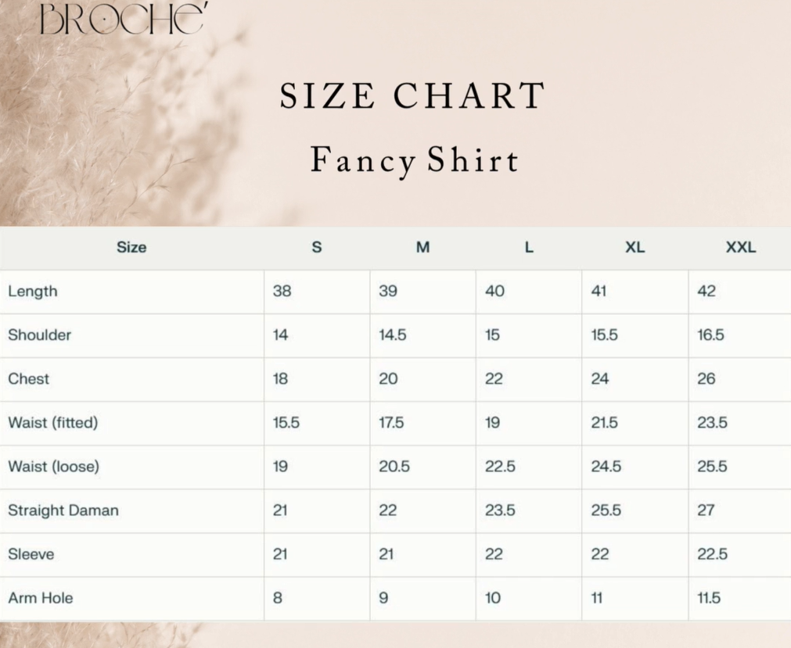Click the Size column header

click(x=131, y=247)
